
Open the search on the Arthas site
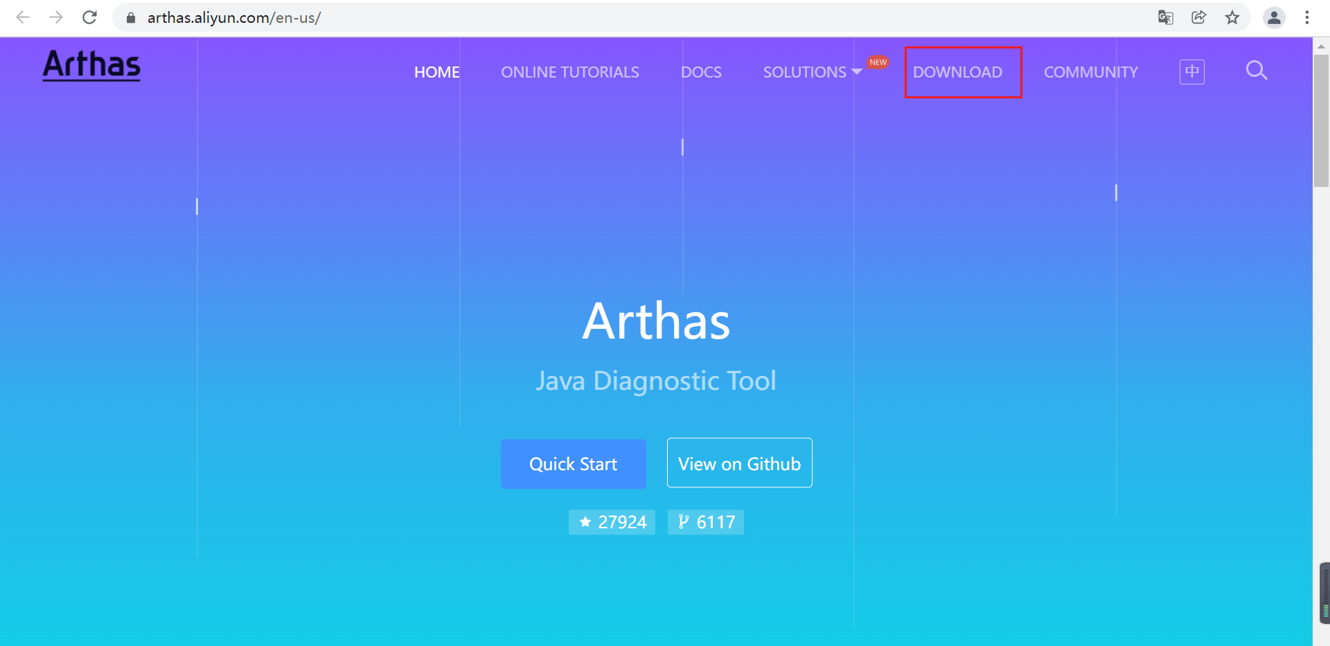(1257, 71)
